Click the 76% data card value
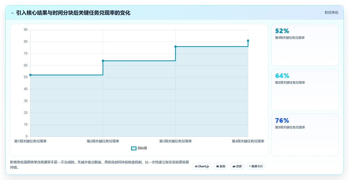Image resolution: width=349 pixels, height=180 pixels. pyautogui.click(x=282, y=121)
